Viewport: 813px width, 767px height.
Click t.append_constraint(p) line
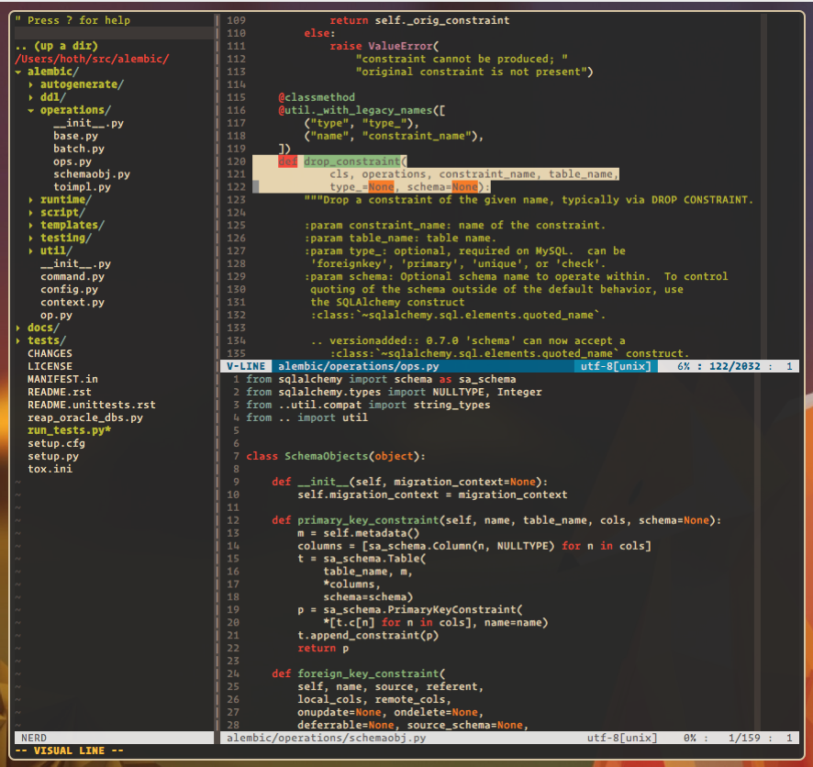pos(368,636)
